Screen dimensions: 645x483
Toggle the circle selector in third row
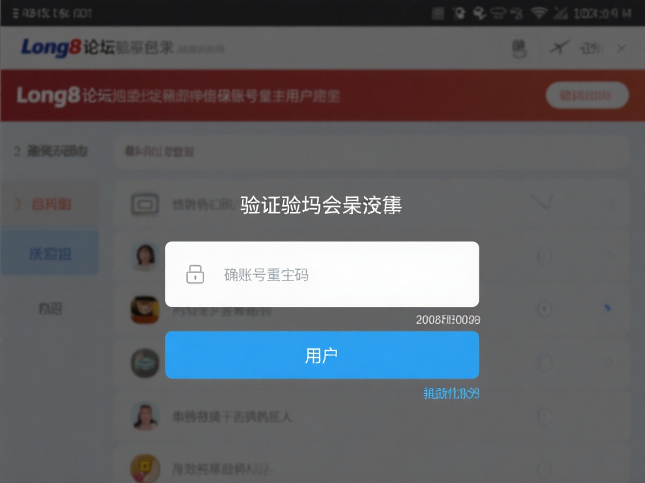click(544, 309)
